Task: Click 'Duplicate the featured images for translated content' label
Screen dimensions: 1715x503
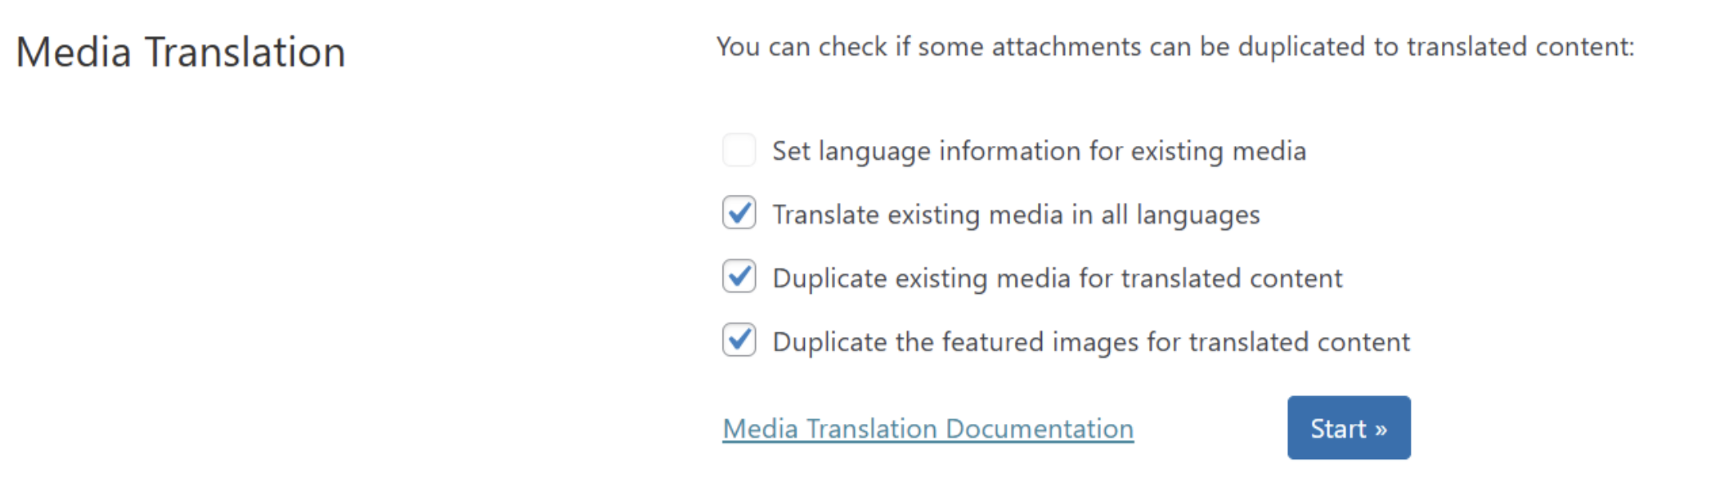Action: pos(1091,343)
